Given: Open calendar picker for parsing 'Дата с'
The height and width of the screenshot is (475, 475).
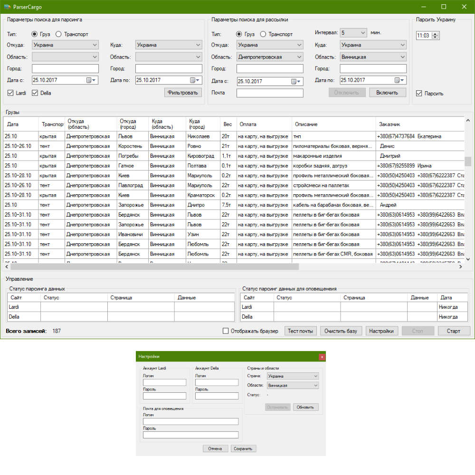Looking at the screenshot, I should point(91,81).
